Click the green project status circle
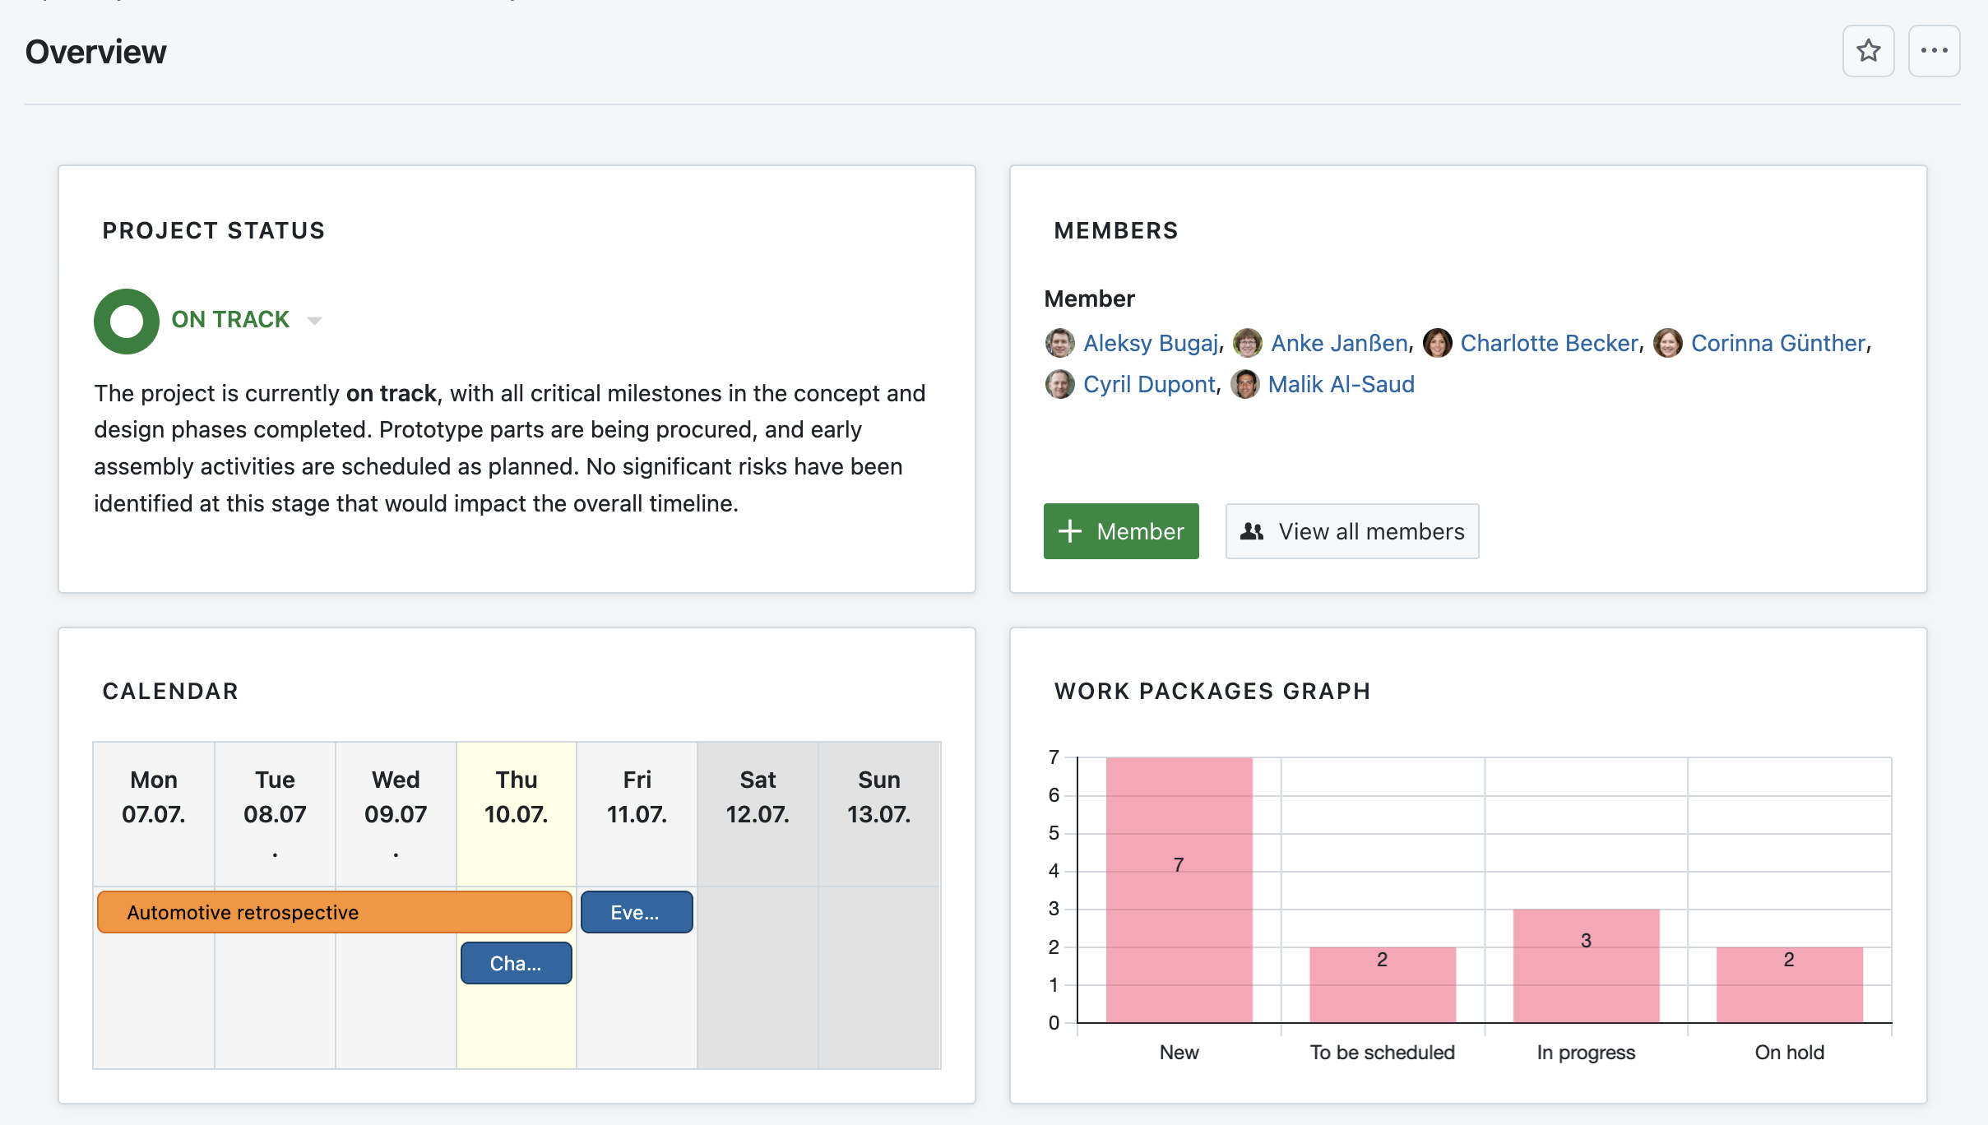 [x=127, y=321]
